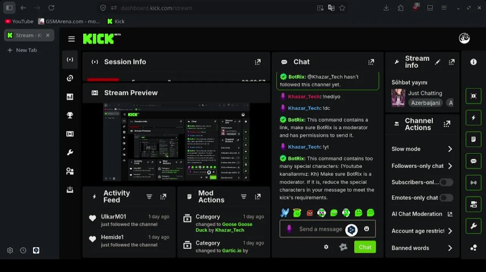Open browser history clock in sidebar
486x272 pixels.
click(23, 250)
